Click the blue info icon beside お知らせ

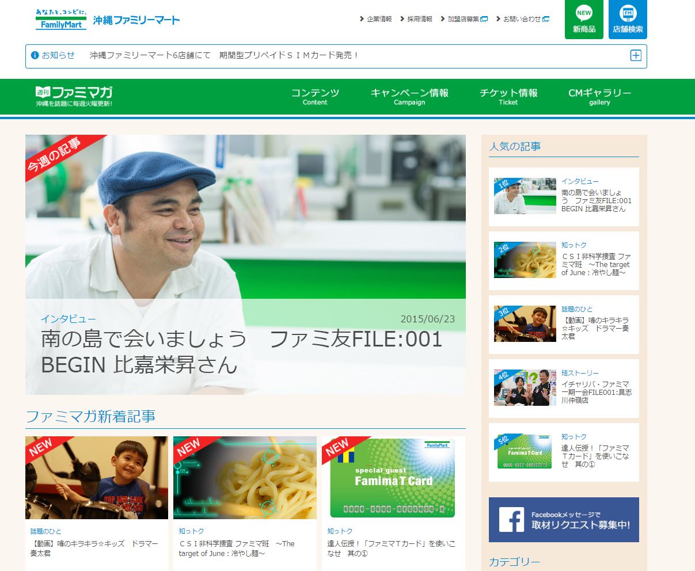pyautogui.click(x=35, y=55)
